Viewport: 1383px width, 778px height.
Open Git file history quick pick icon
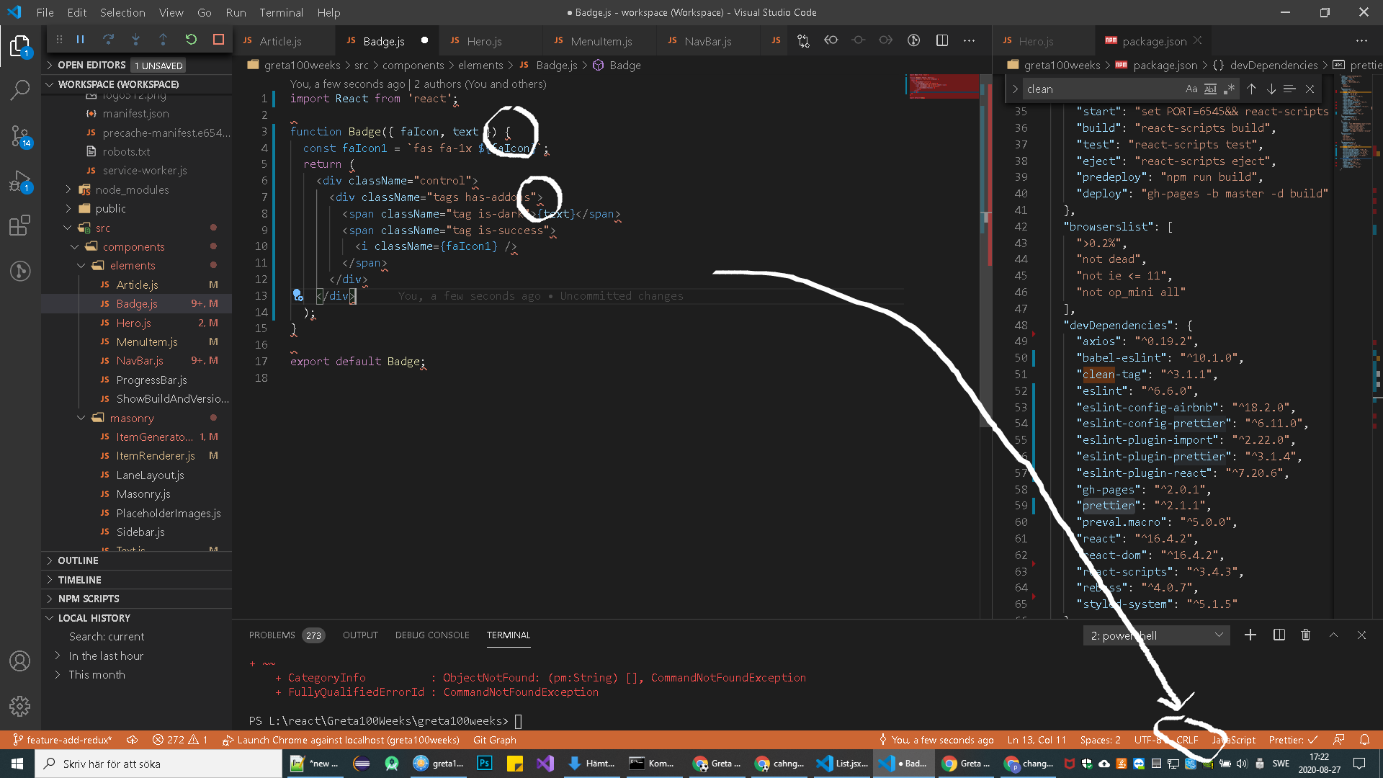913,41
